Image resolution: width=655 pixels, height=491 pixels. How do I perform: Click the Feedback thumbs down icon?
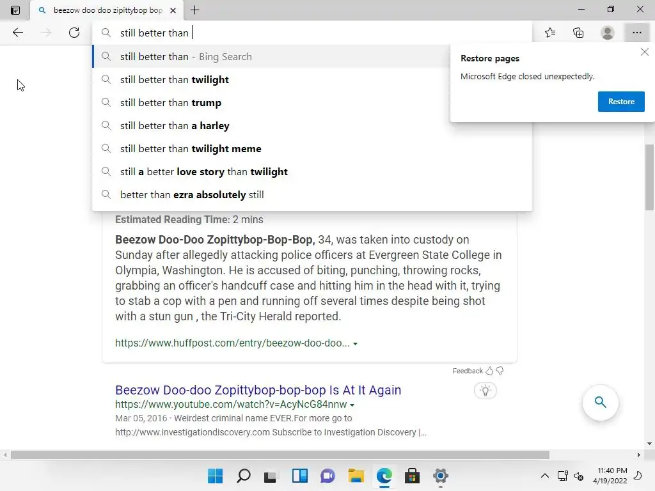pos(500,371)
